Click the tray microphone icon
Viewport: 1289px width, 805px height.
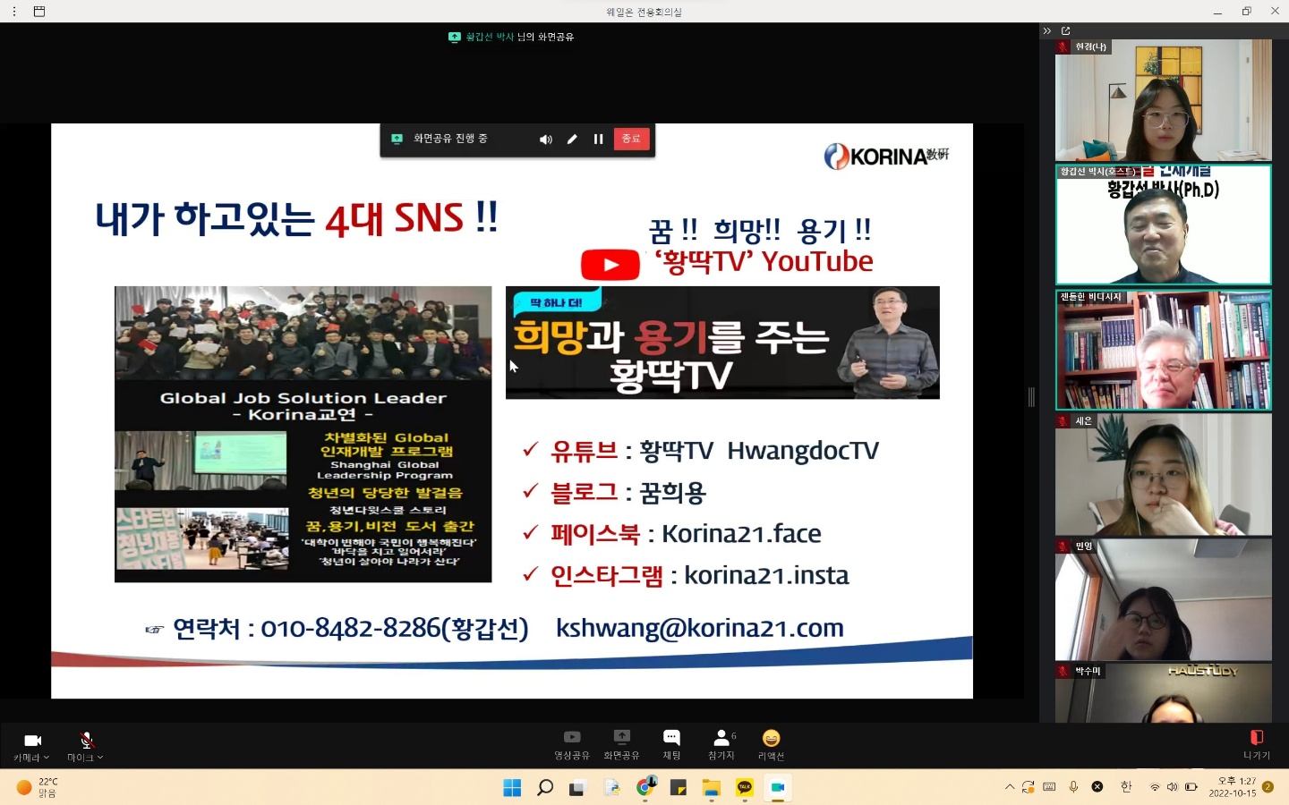pos(1073,787)
